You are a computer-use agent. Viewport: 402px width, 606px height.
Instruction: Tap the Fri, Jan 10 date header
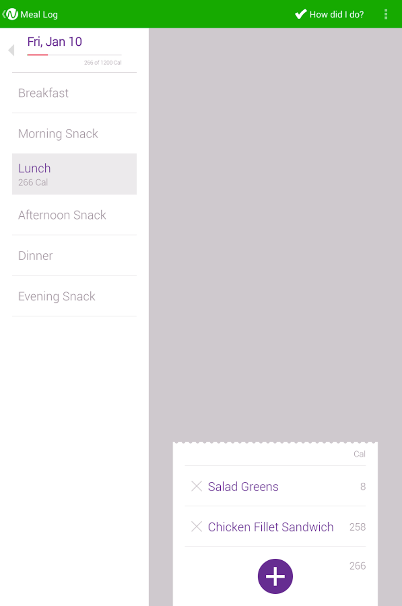tap(54, 42)
